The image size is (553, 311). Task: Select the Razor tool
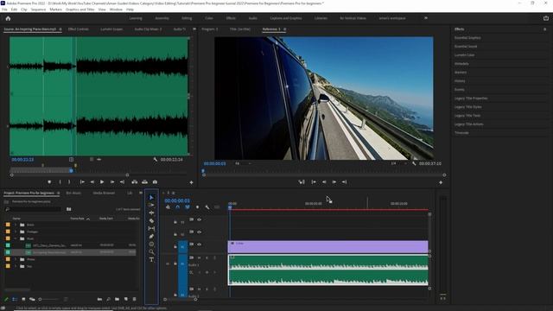(x=151, y=221)
